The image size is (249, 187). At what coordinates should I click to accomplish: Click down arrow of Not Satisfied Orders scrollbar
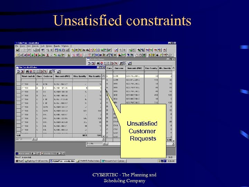[x=103, y=136]
